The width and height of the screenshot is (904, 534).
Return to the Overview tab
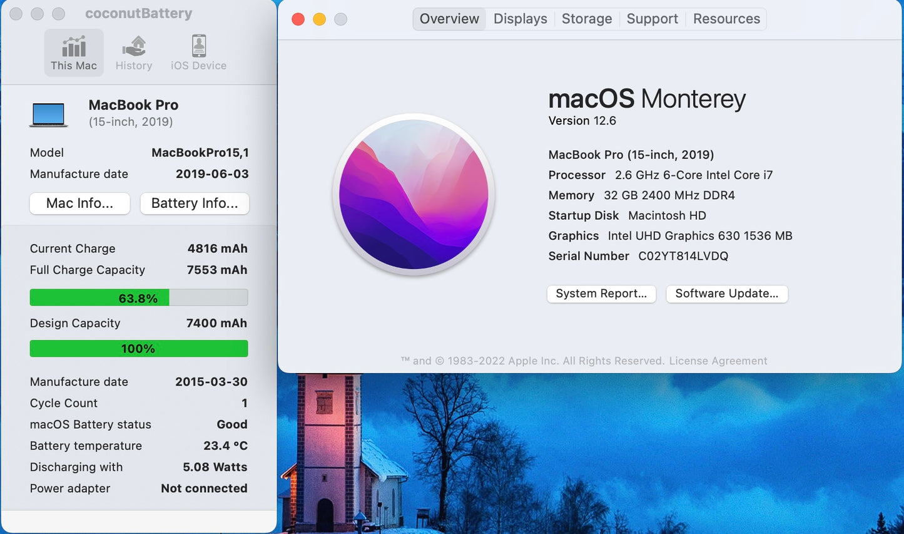[x=449, y=19]
